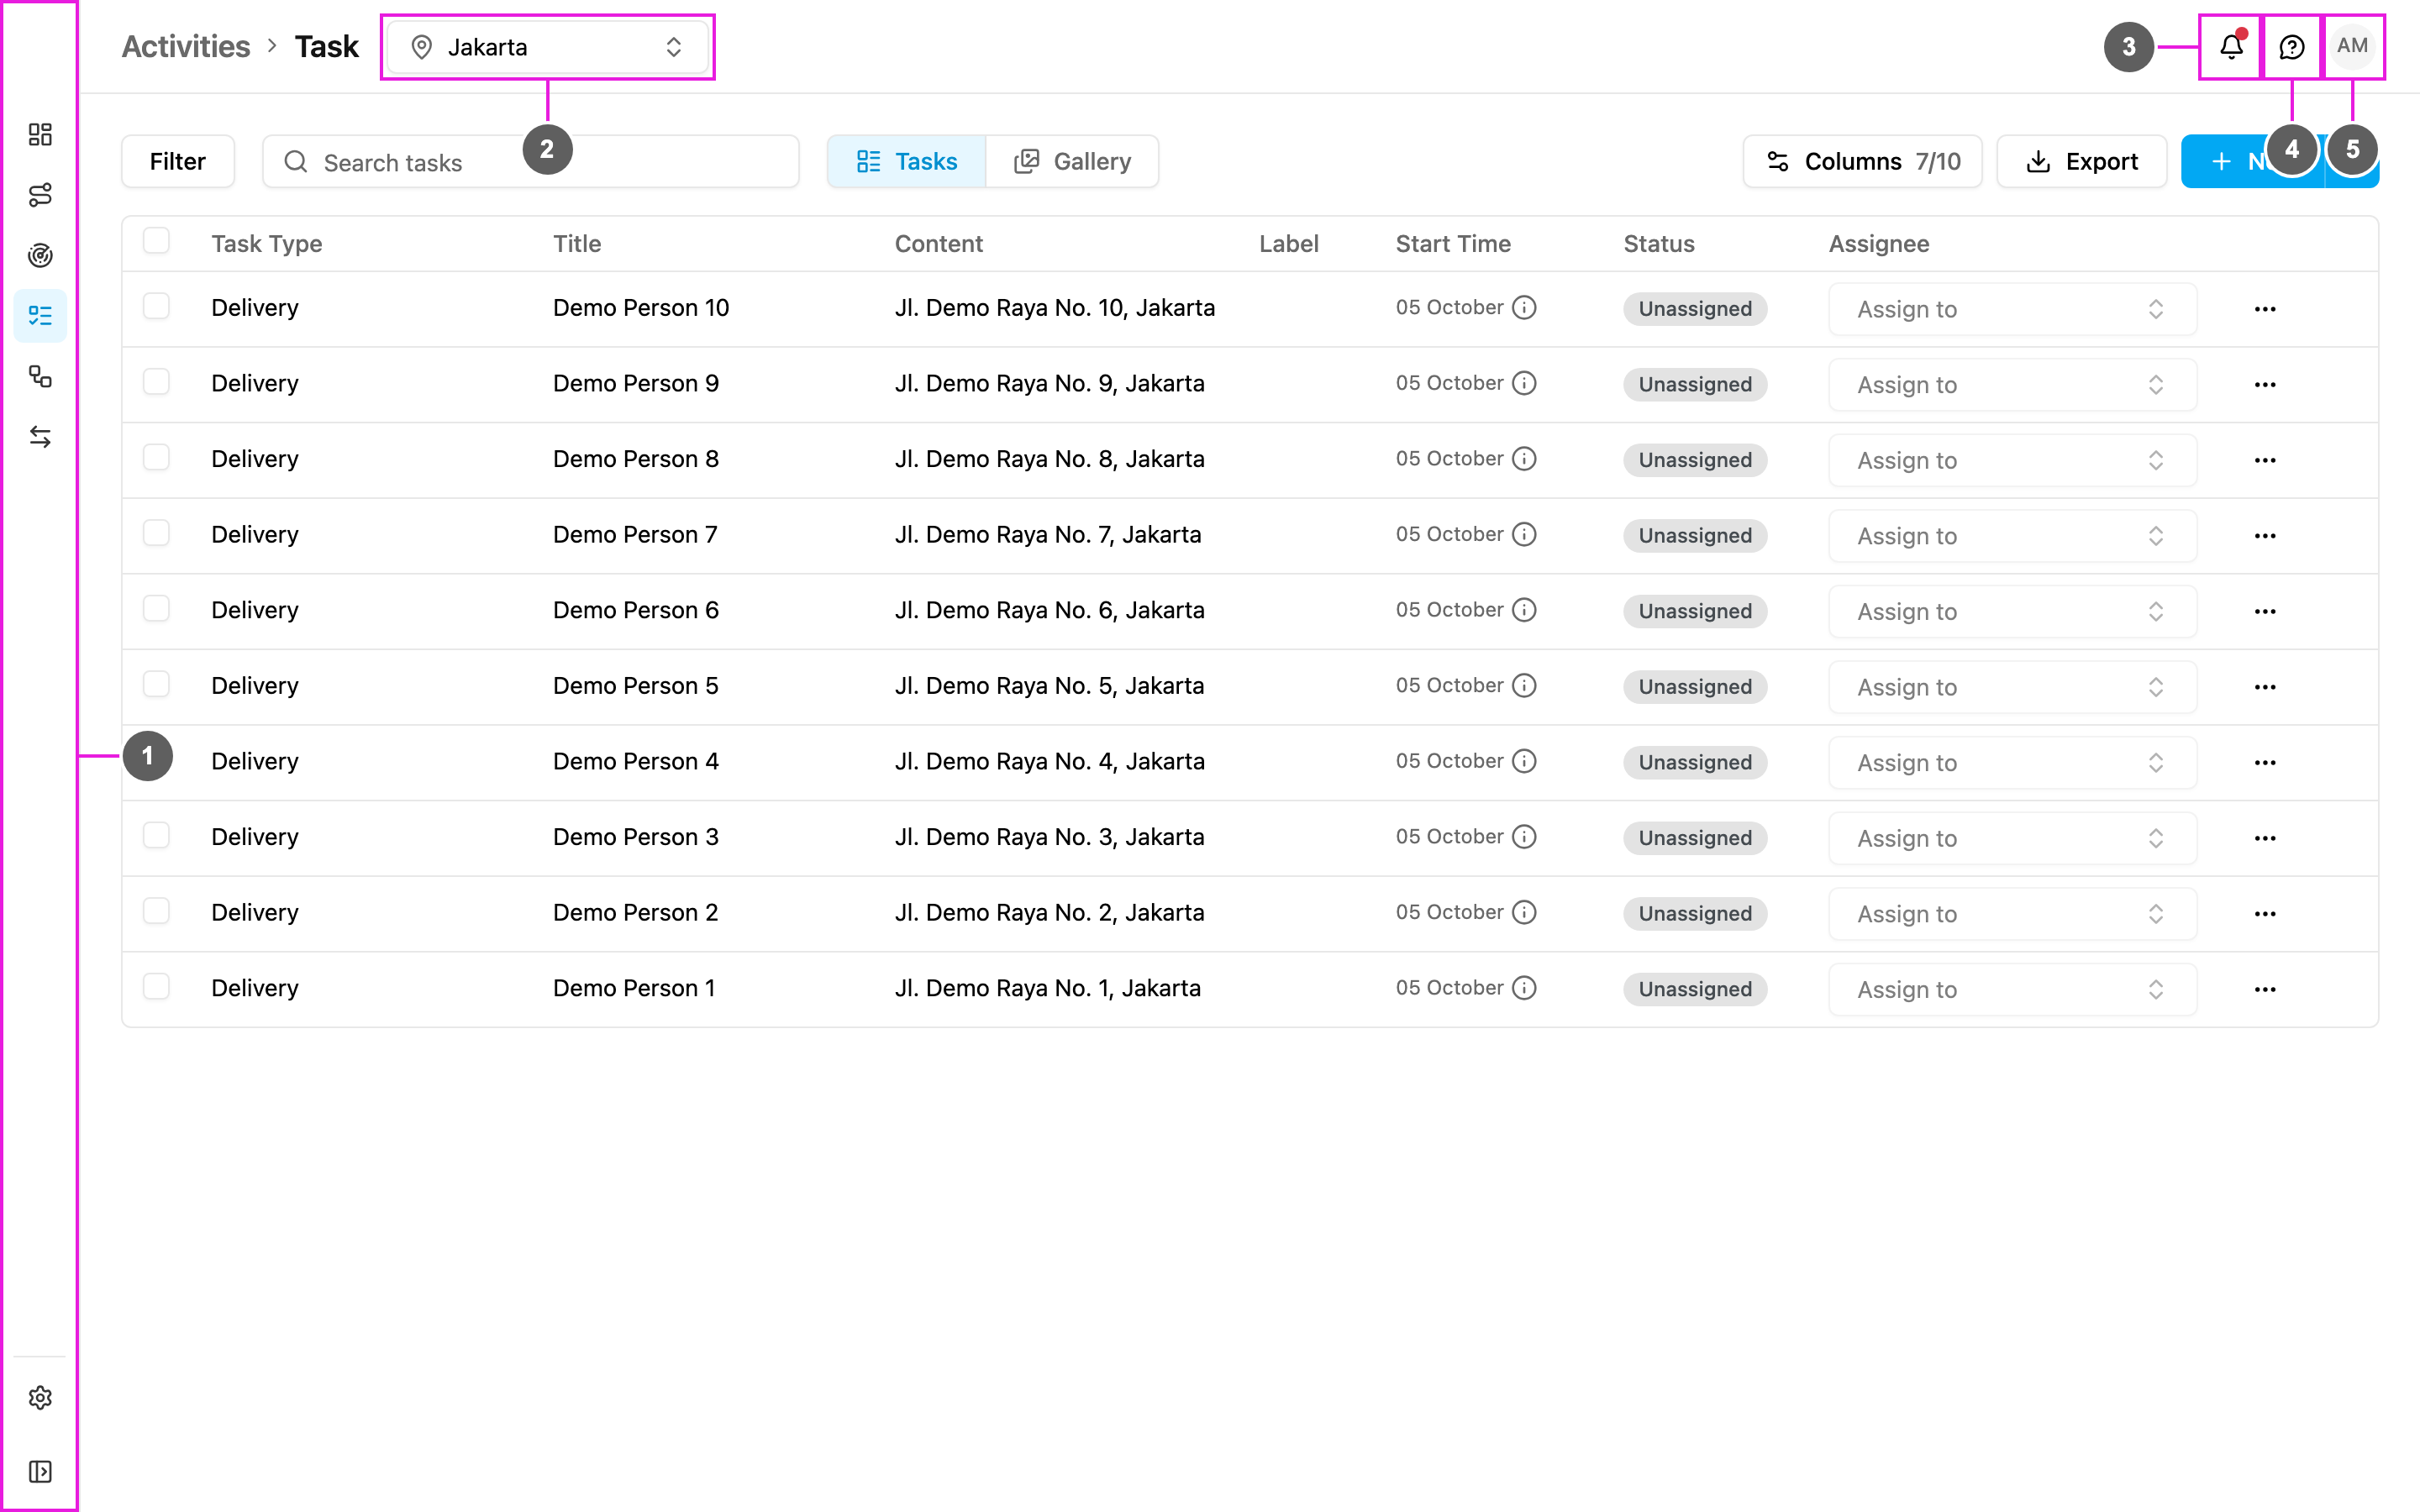
Task: Open the help chat icon
Action: (x=2292, y=46)
